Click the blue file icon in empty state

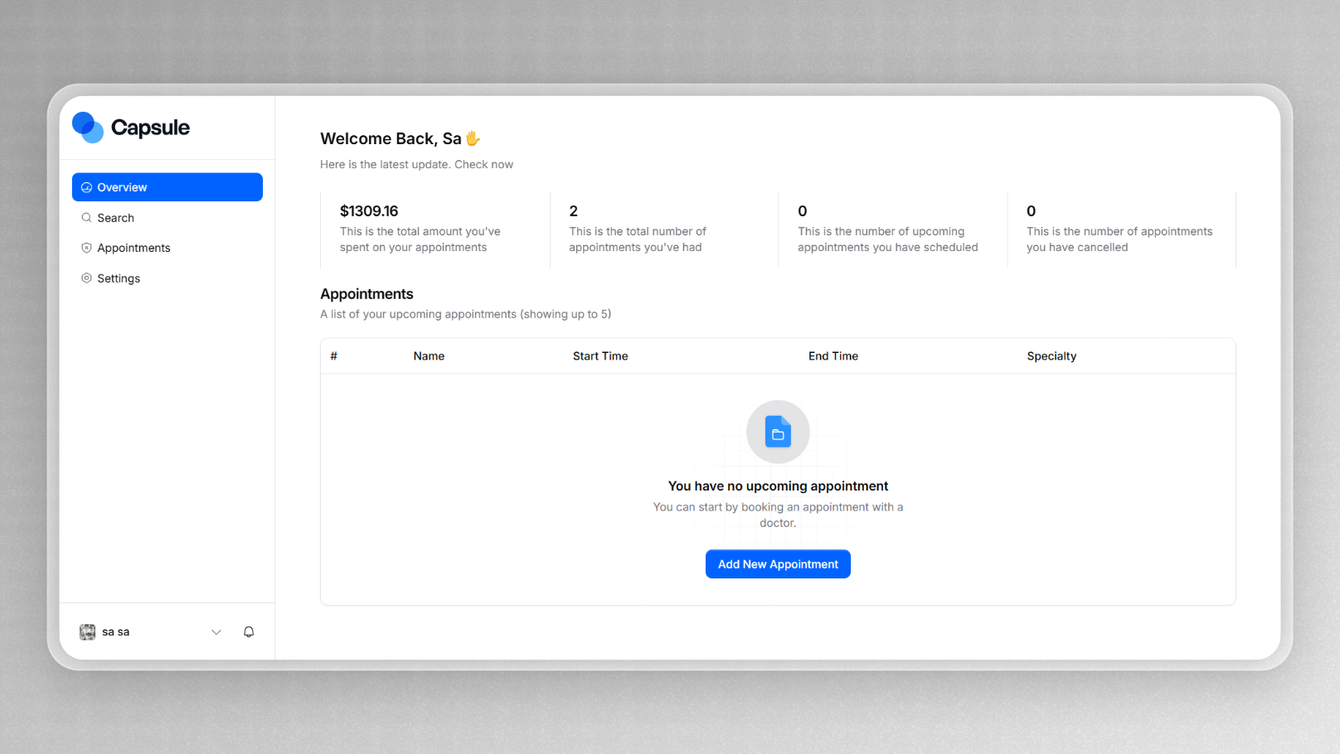[x=778, y=432]
